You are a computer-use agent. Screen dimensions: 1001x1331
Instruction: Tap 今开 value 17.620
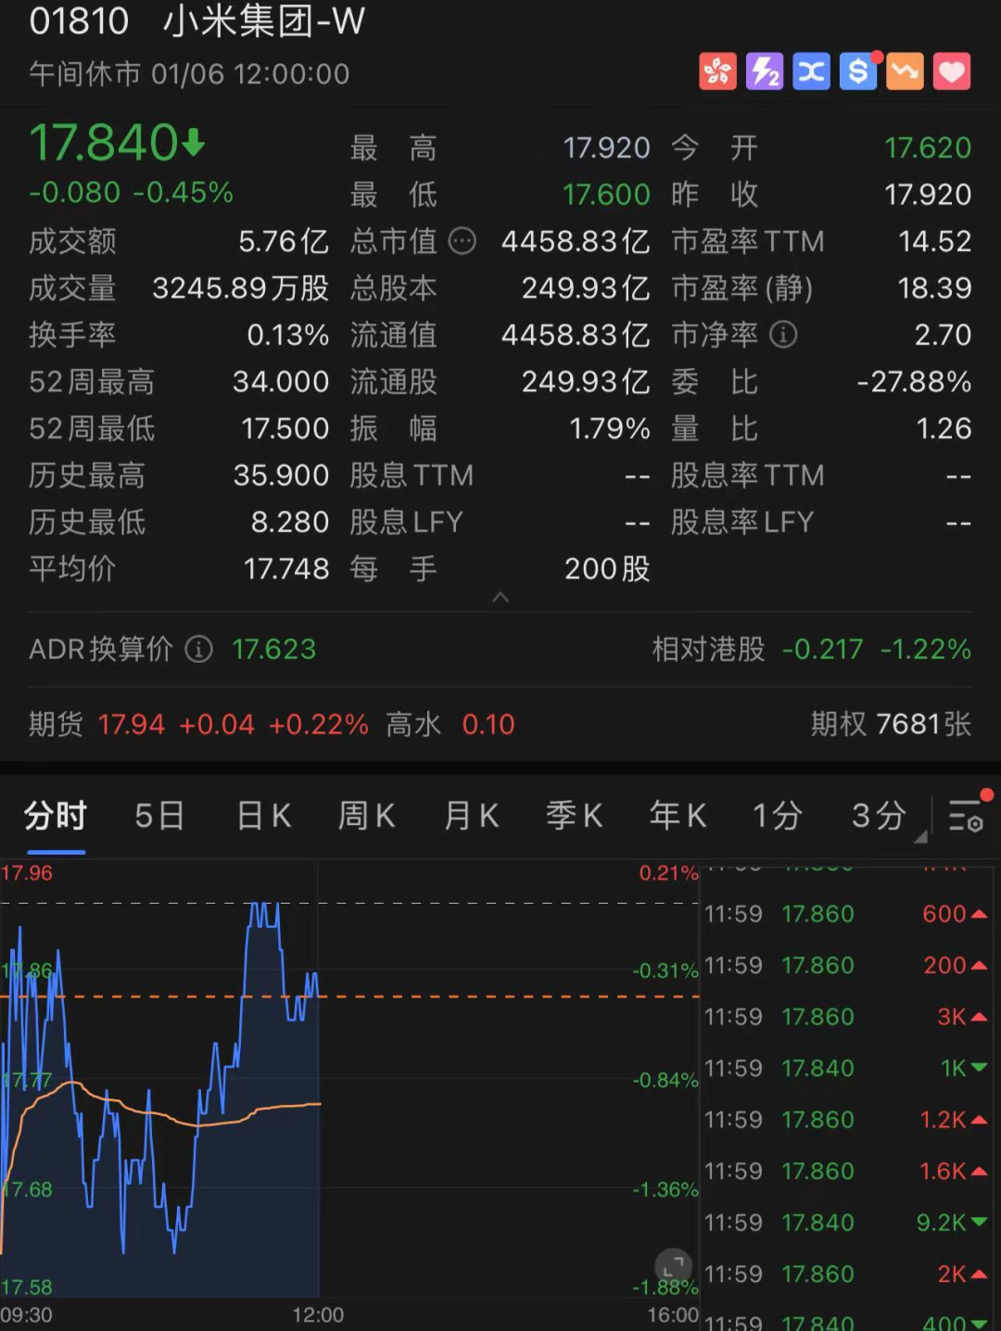(x=928, y=148)
